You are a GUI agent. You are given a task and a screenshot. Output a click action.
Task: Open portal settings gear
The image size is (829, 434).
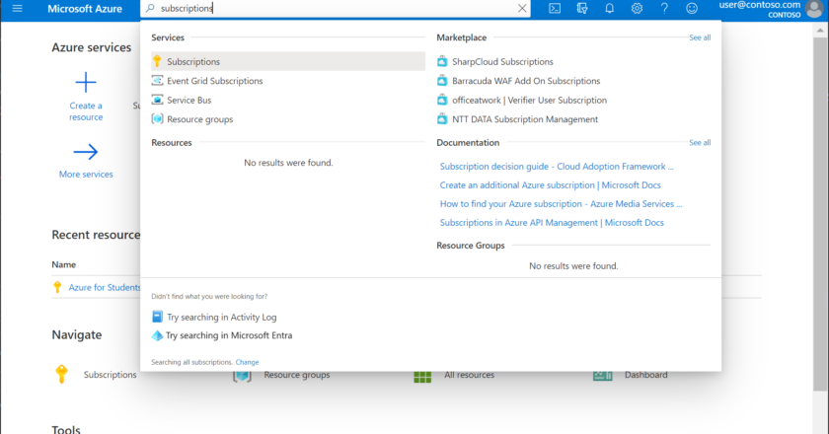click(638, 9)
